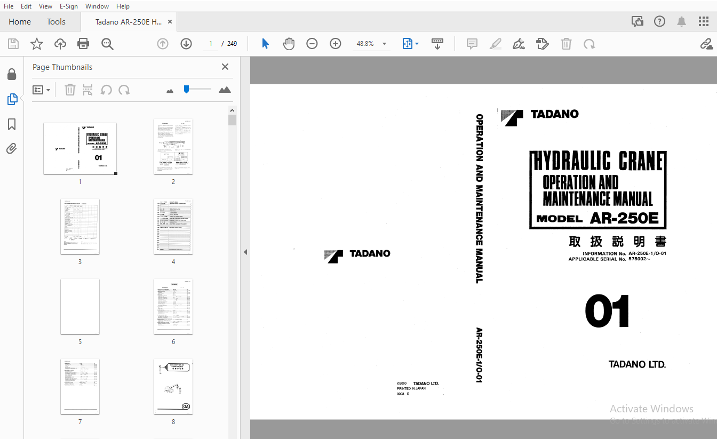
Task: Collapse the navigation pane with the arrow
Action: [245, 252]
